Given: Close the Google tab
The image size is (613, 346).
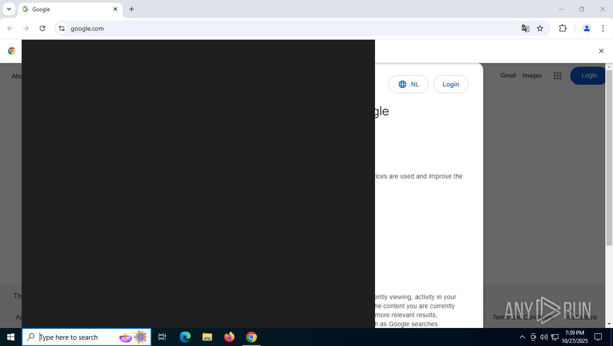Looking at the screenshot, I should click(x=115, y=9).
